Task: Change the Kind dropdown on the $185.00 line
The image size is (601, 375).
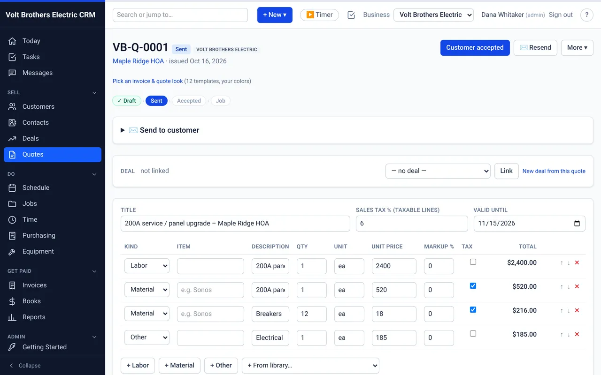Action: click(147, 337)
